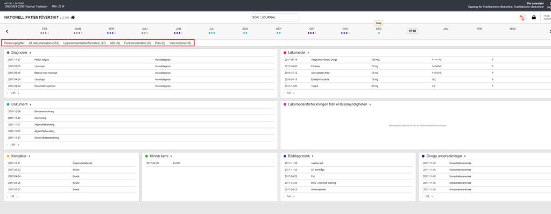
Task: Click the 2018 year marker
Action: (412, 31)
